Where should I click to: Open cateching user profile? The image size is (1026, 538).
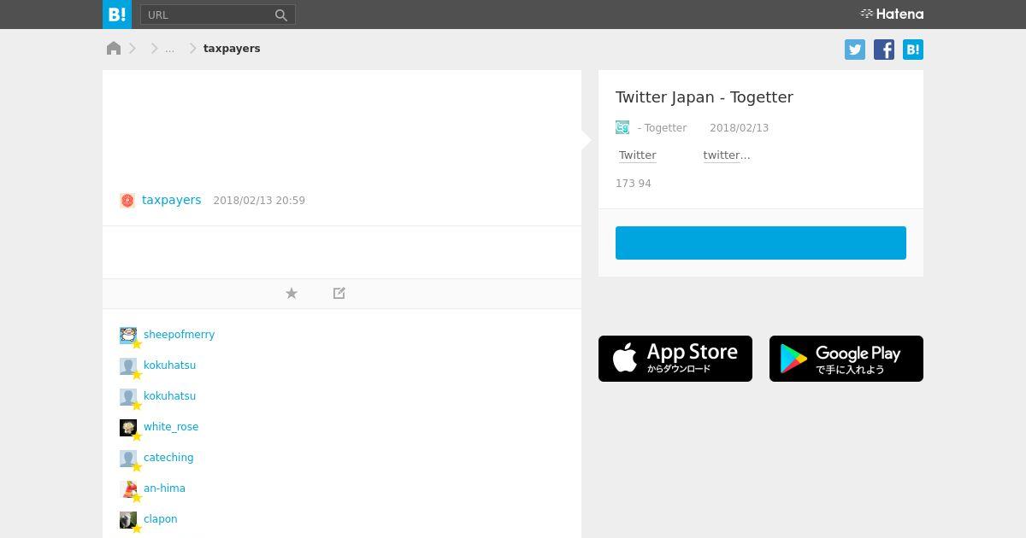[x=168, y=458]
